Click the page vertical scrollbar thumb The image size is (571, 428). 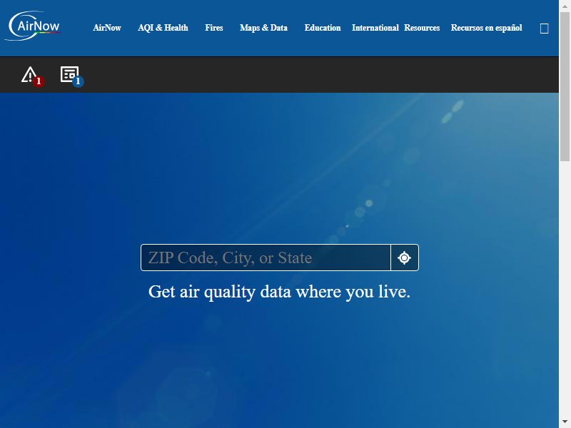(x=565, y=86)
